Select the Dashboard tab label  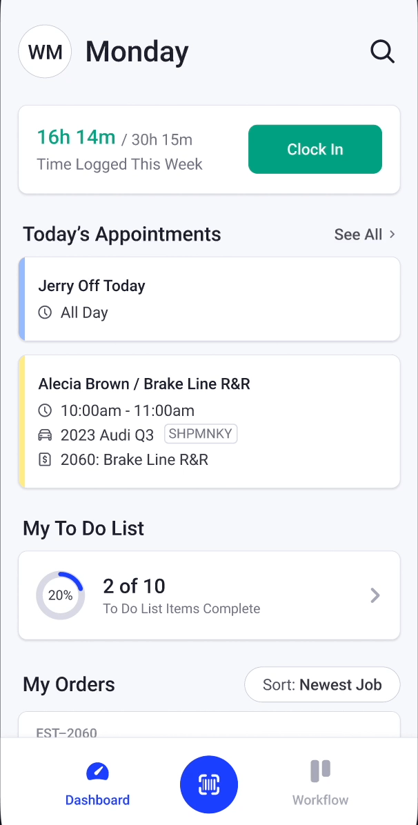97,800
